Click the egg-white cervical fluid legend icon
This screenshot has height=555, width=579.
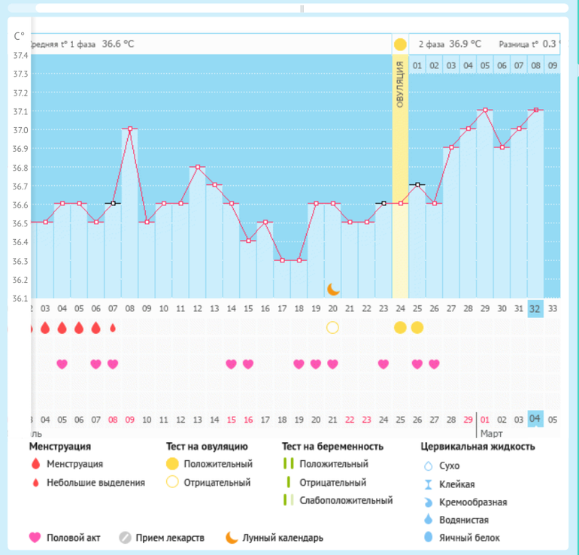429,538
